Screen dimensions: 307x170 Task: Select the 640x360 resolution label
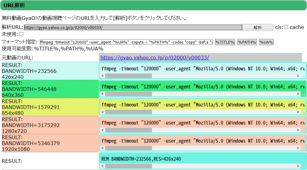pos(13,95)
